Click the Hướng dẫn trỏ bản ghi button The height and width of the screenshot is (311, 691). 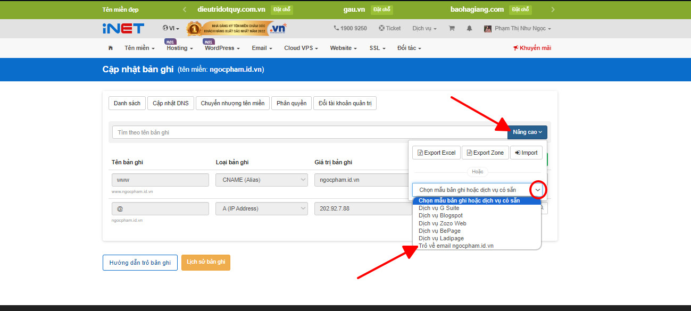pos(140,262)
